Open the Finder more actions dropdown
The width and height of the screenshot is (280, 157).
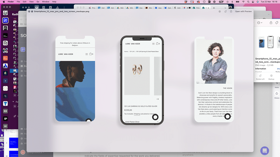coord(259,23)
